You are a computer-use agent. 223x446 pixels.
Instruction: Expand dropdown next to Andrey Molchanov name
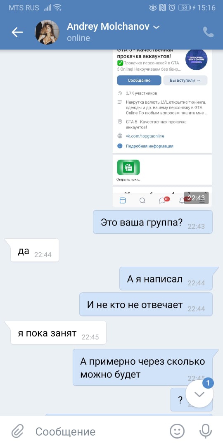point(156,27)
